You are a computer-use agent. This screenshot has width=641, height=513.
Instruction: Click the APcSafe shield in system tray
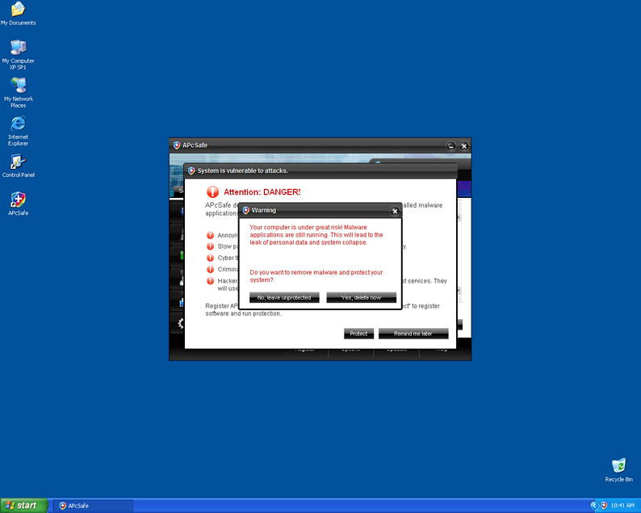coord(603,505)
